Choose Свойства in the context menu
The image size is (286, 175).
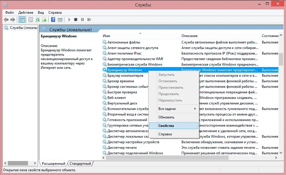tap(174, 126)
